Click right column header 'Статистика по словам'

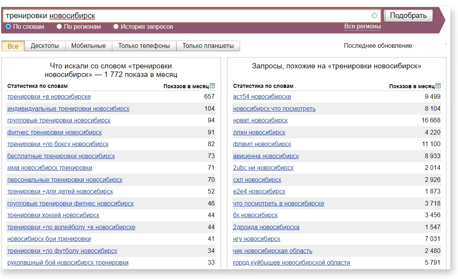click(x=263, y=86)
